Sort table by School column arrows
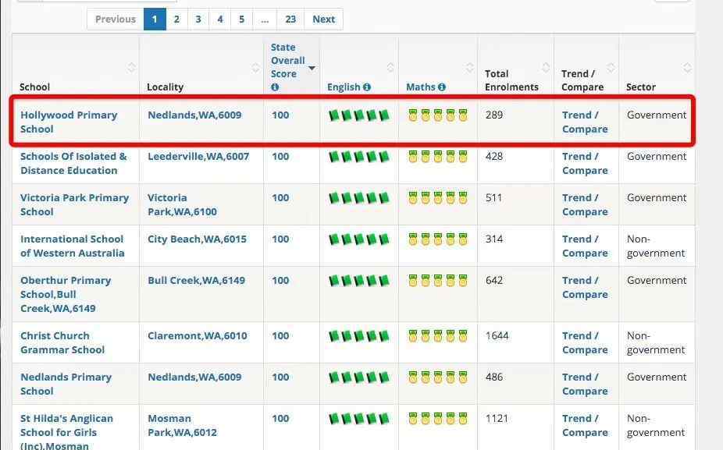This screenshot has height=450, width=723. click(x=131, y=68)
